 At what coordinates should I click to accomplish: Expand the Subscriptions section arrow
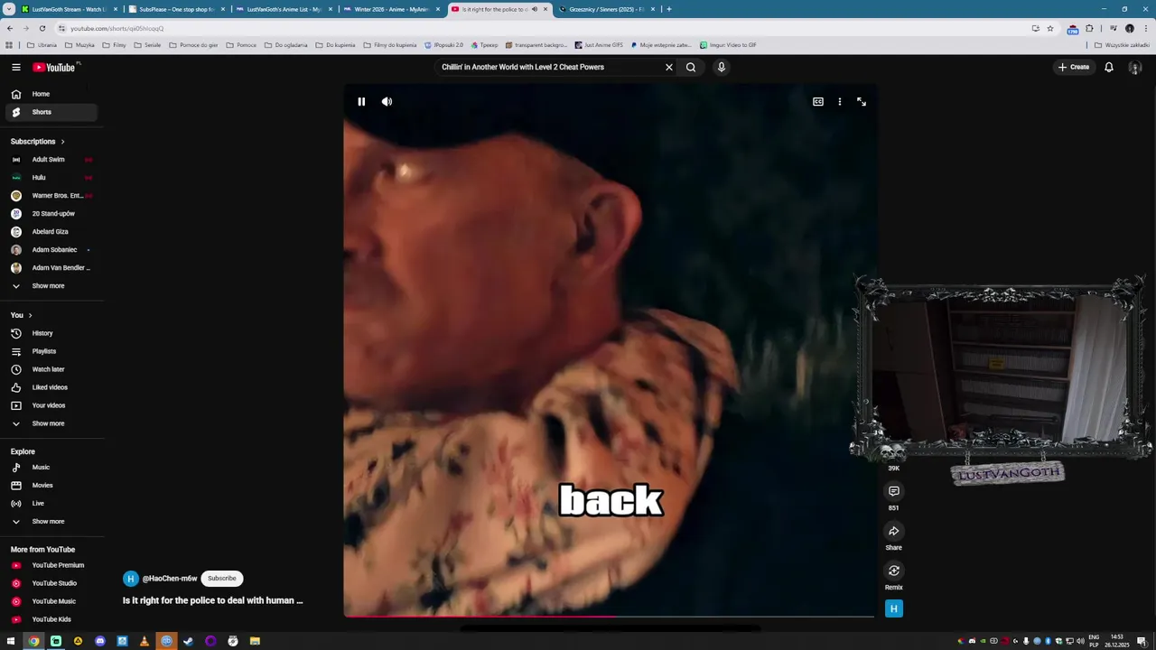click(x=62, y=142)
